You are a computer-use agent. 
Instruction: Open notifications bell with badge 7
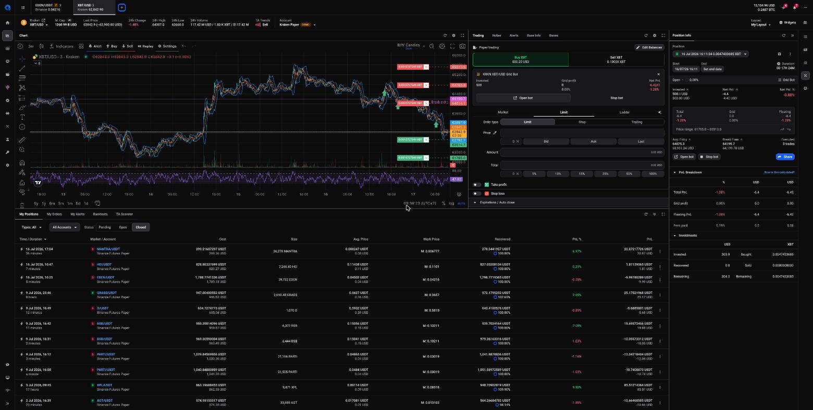point(795,7)
